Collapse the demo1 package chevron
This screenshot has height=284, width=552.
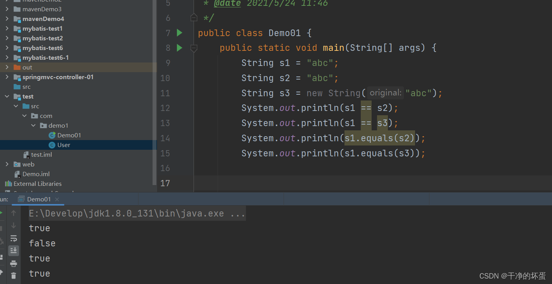pyautogui.click(x=33, y=126)
